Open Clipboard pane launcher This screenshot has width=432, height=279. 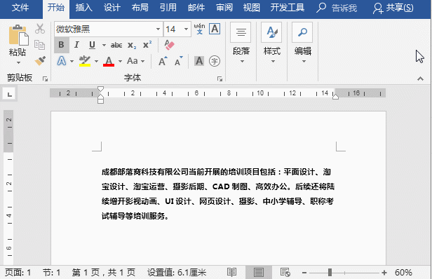pyautogui.click(x=45, y=79)
